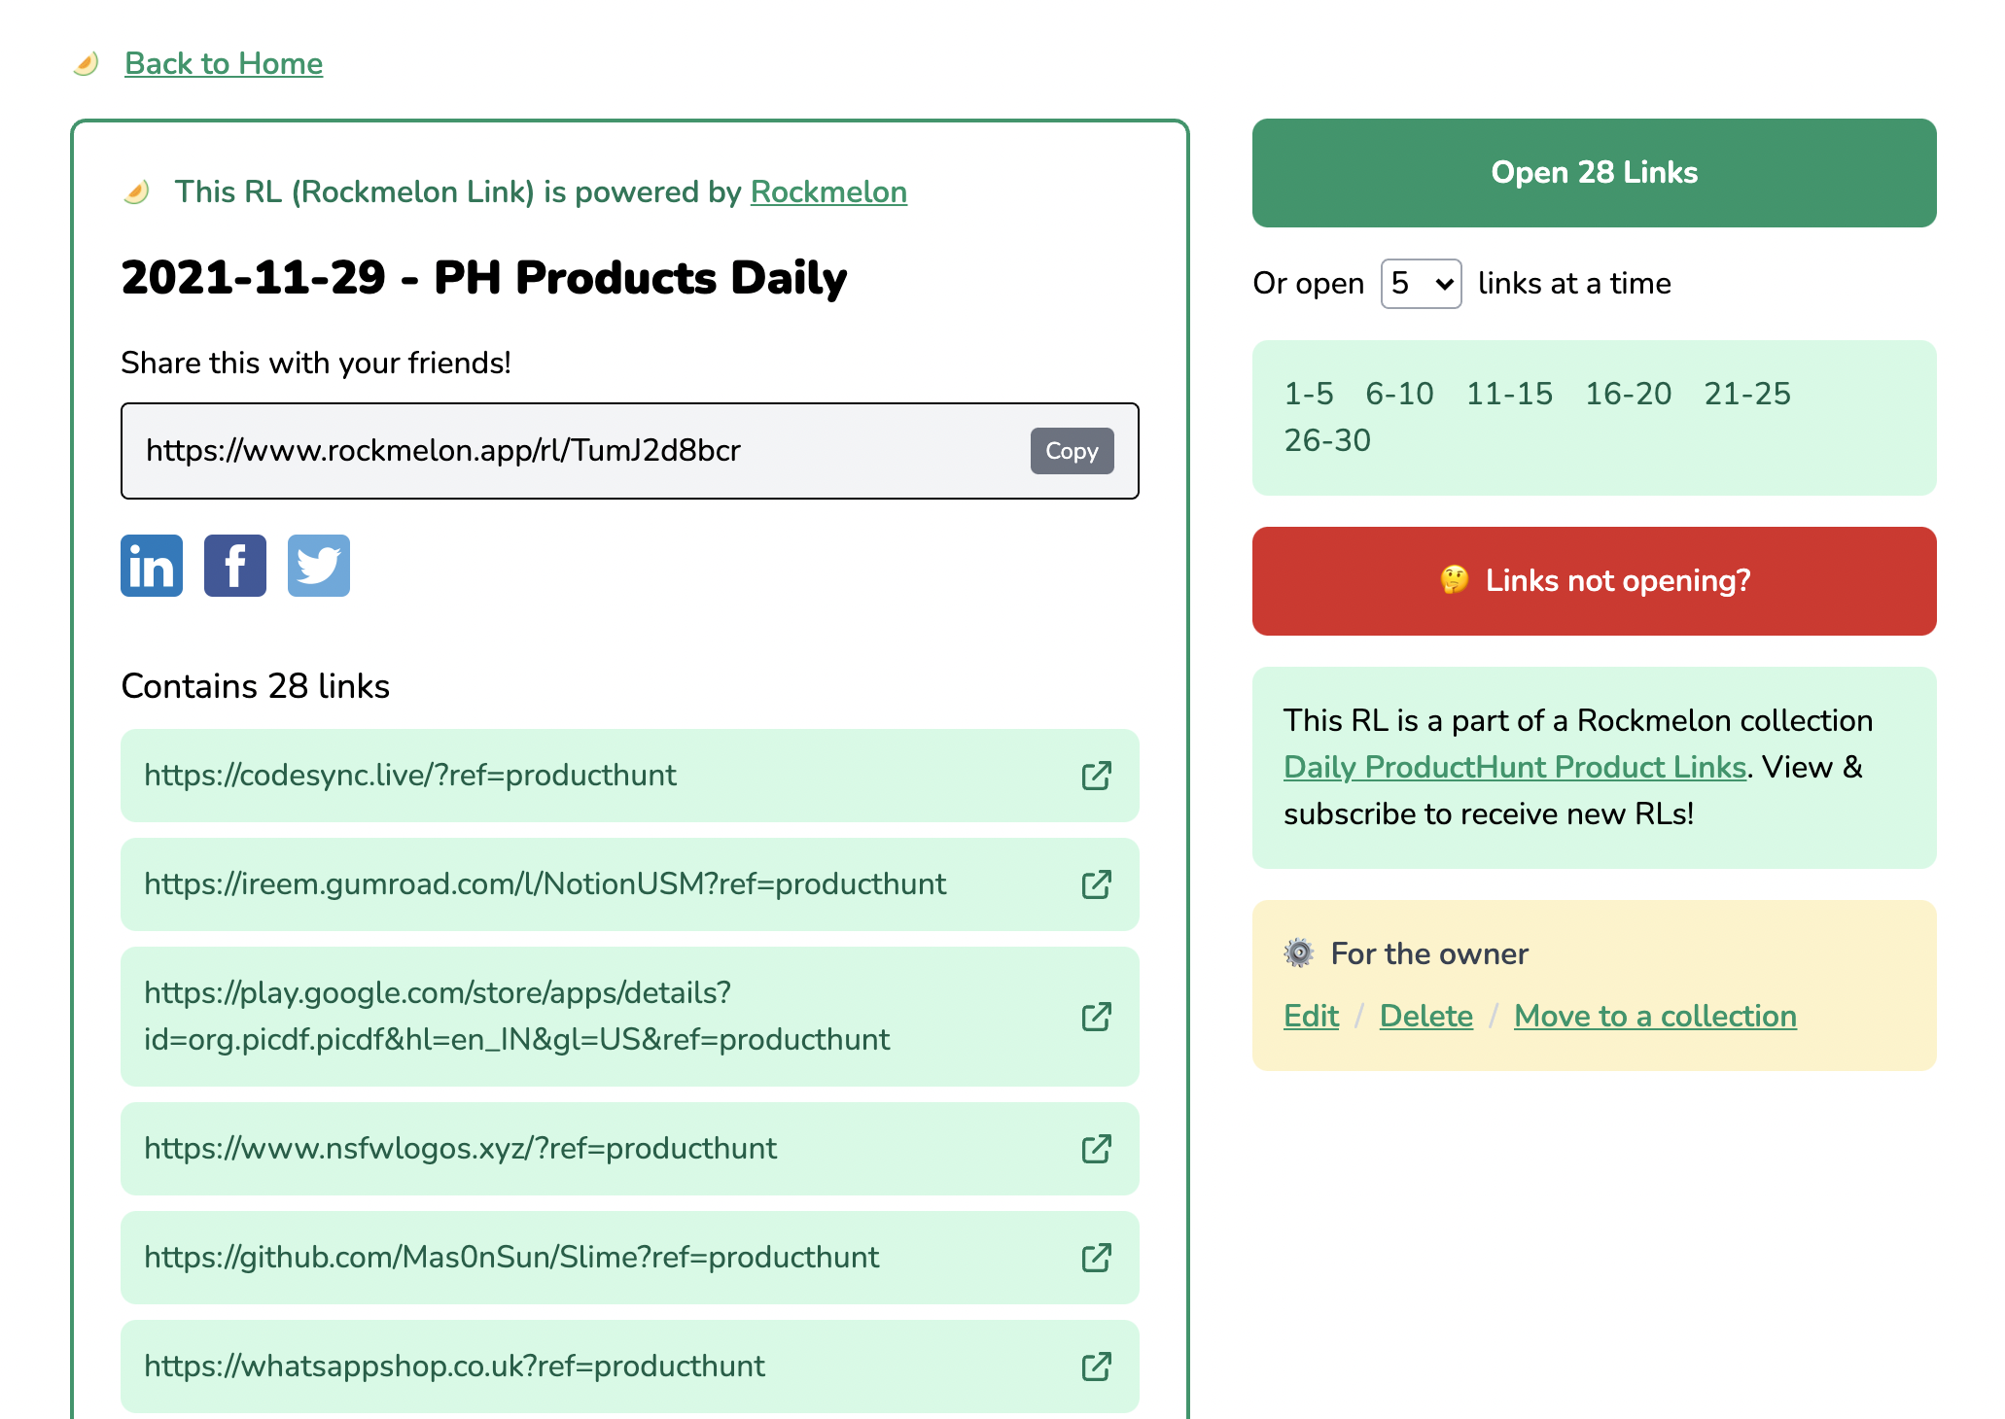Share on Twitter icon
Image resolution: width=2005 pixels, height=1419 pixels.
tap(318, 566)
